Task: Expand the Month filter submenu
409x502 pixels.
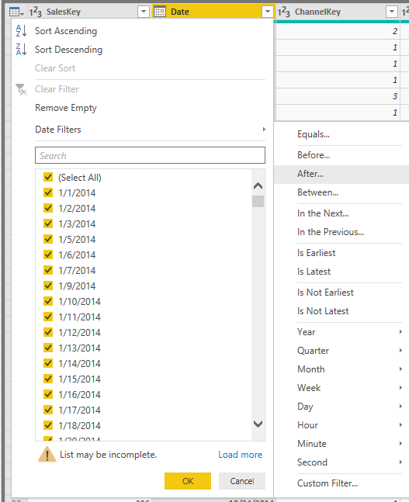Action: point(400,369)
